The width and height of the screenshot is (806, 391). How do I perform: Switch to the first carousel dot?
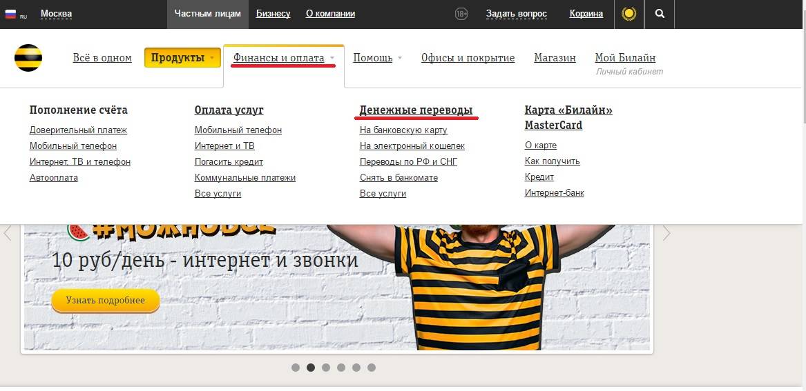click(x=296, y=368)
